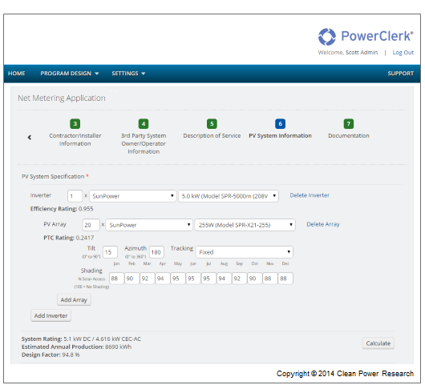Viewport: 425px width, 385px height.
Task: Open the HOME menu item
Action: pos(17,74)
